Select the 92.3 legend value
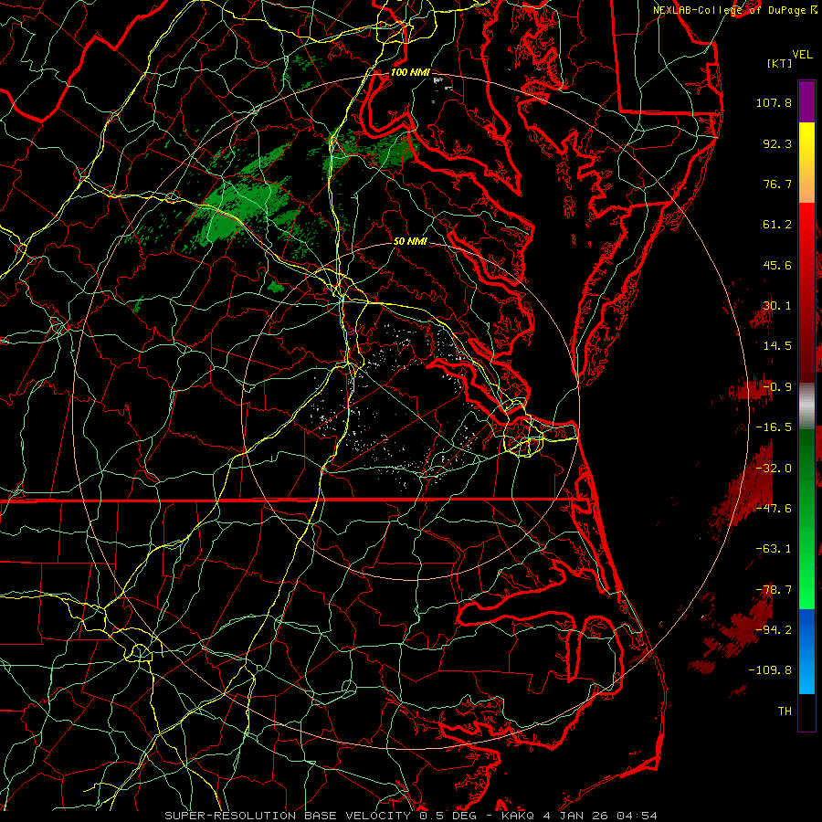Viewport: 822px width, 822px height. 777,143
